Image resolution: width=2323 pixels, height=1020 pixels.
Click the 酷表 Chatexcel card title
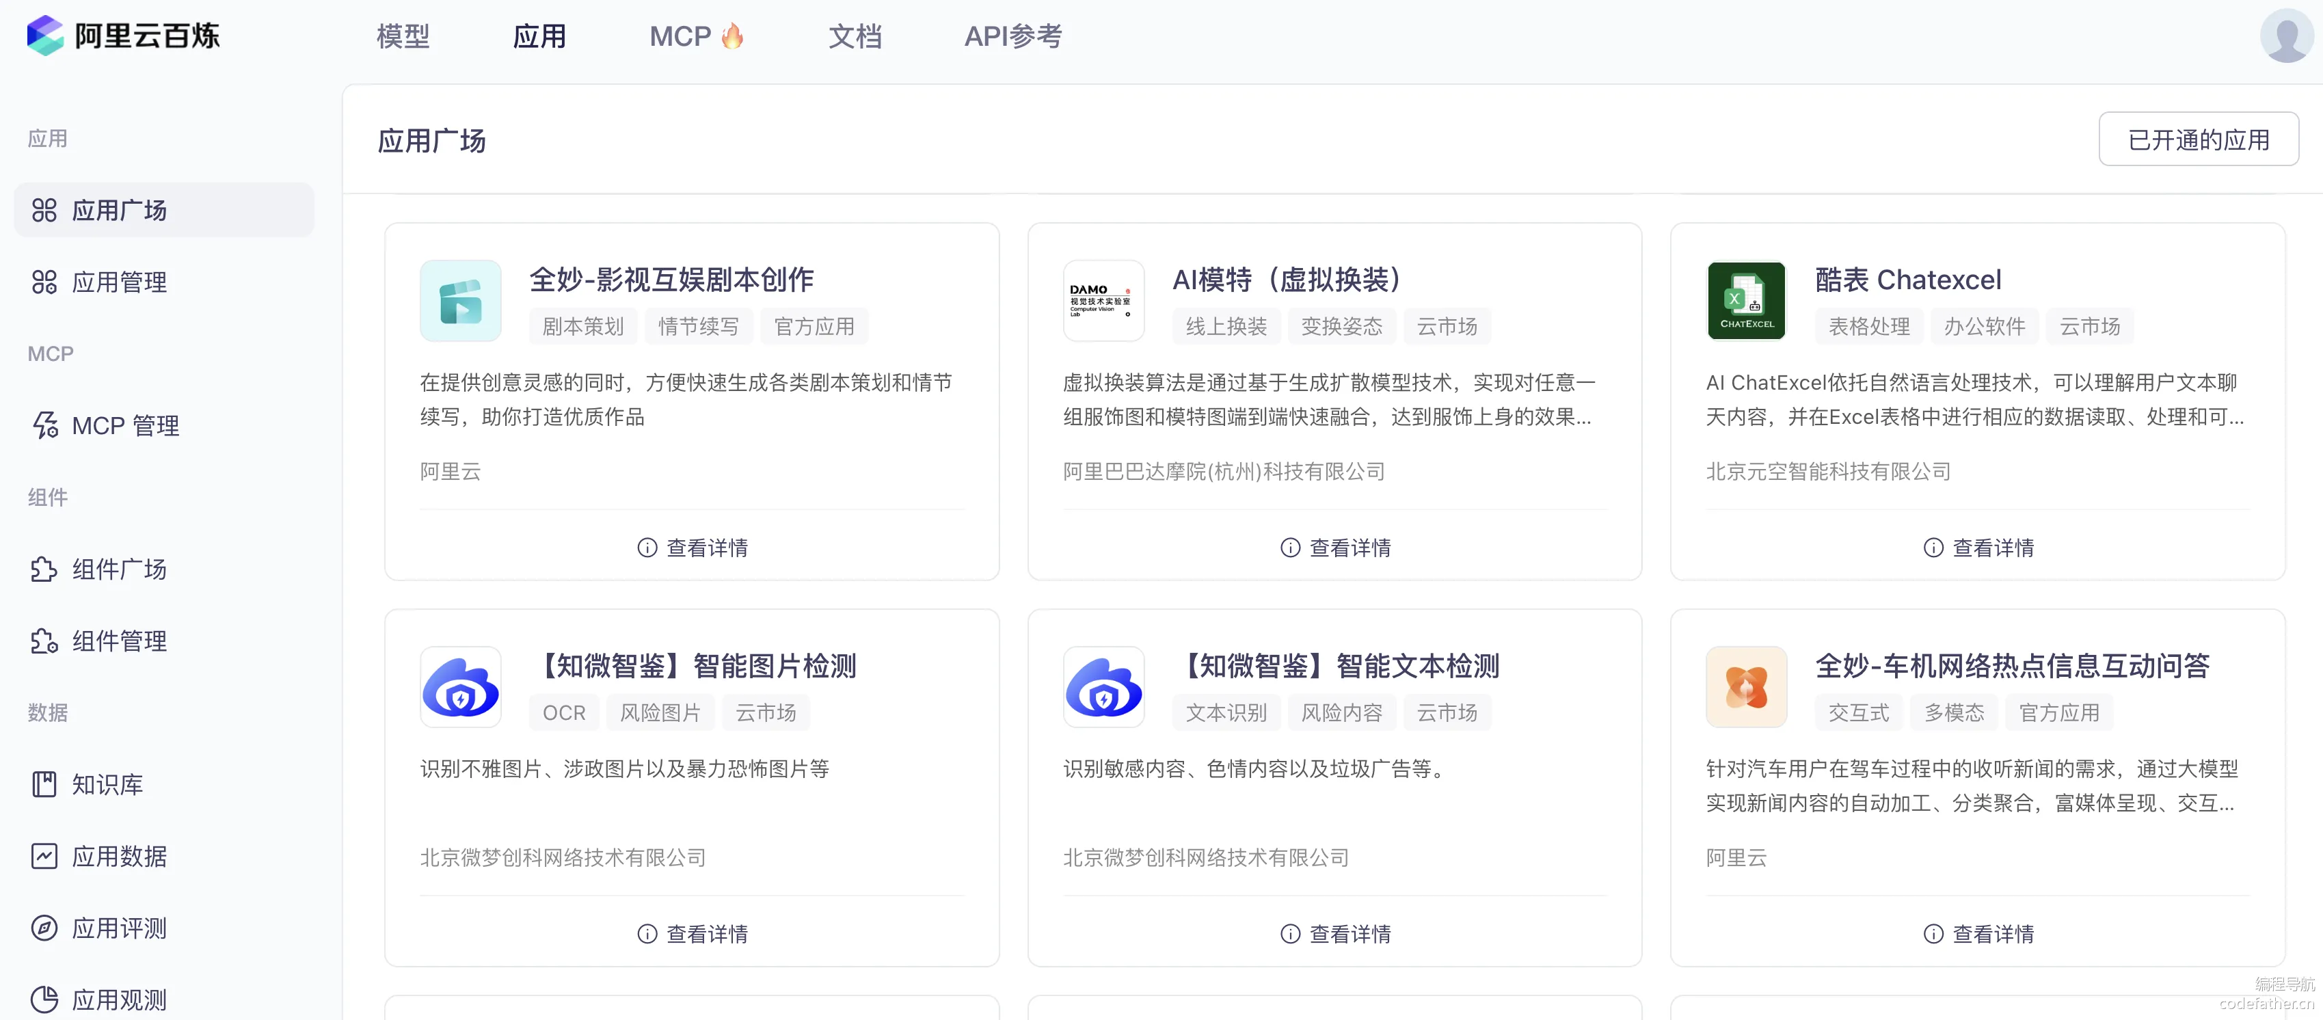(x=1908, y=280)
